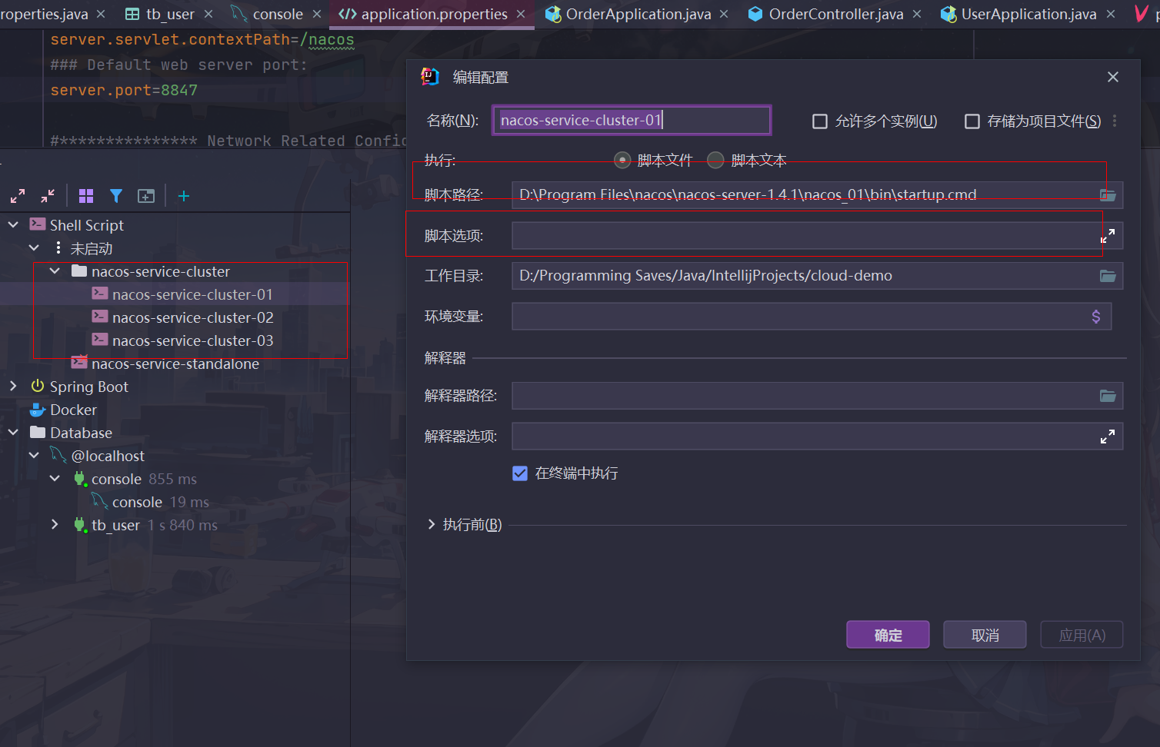
Task: Open three-dot options next to store as project file
Action: (x=1115, y=121)
